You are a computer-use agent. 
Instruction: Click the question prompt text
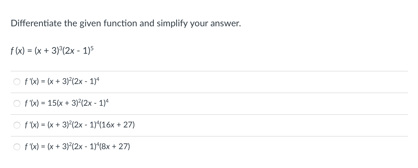[125, 23]
